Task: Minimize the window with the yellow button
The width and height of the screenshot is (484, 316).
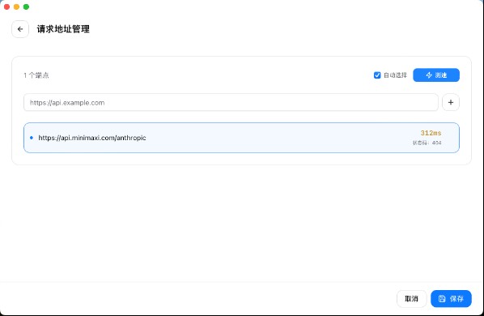Action: click(17, 6)
